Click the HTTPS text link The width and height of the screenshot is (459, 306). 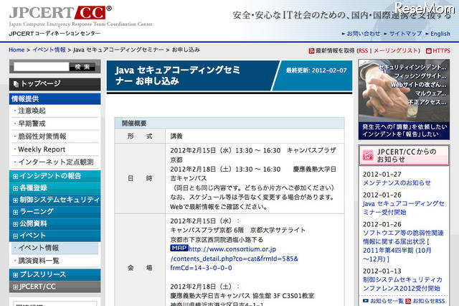(442, 51)
